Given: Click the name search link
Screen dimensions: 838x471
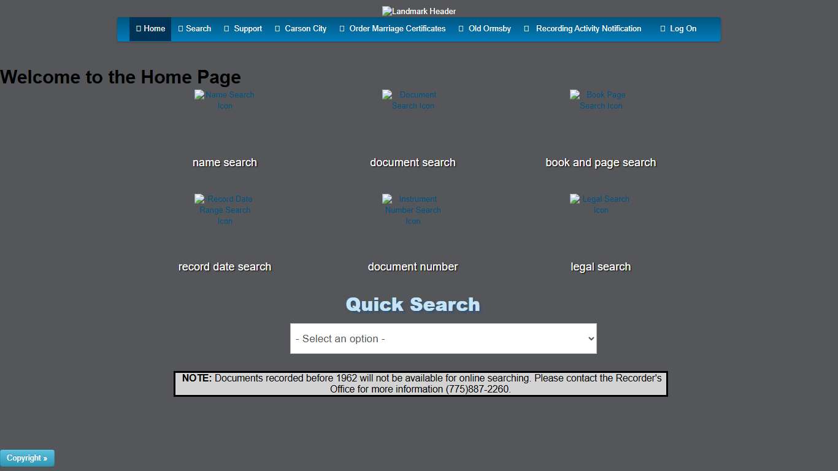Looking at the screenshot, I should pos(225,162).
